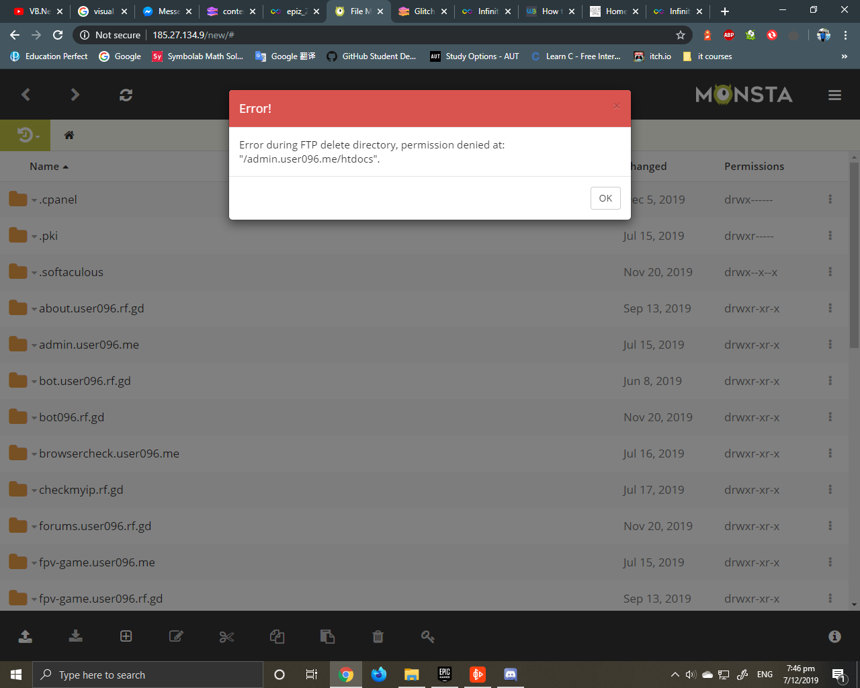Click the edit pencil icon
The image size is (860, 688).
(x=176, y=636)
